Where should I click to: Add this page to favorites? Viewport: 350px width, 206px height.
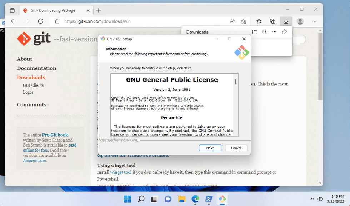point(243,21)
